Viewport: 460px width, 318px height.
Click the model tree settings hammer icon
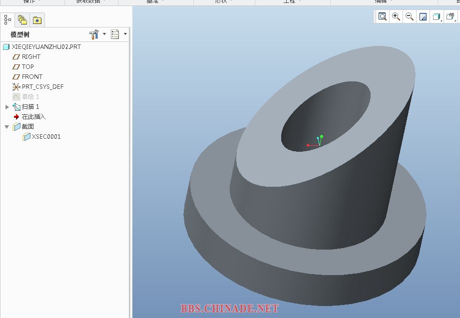point(94,34)
